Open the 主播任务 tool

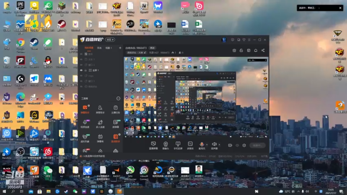pyautogui.click(x=115, y=110)
